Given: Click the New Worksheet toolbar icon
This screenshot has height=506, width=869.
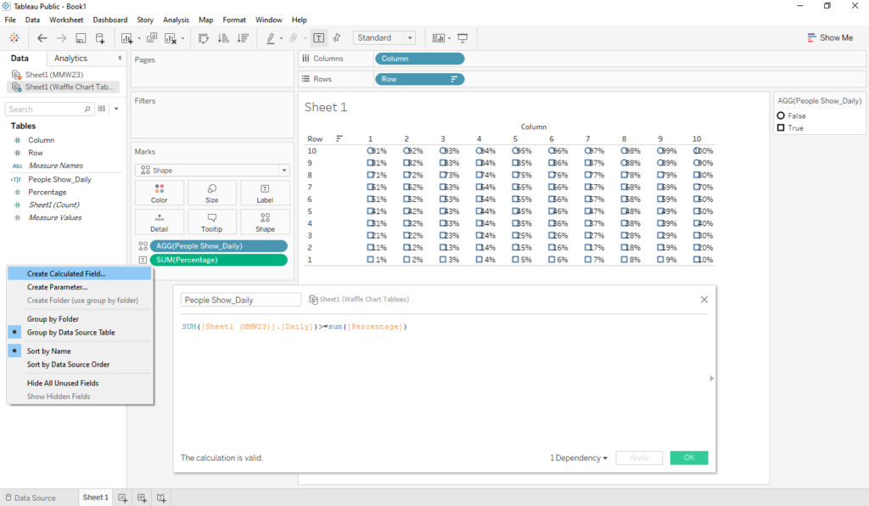Looking at the screenshot, I should click(x=127, y=37).
